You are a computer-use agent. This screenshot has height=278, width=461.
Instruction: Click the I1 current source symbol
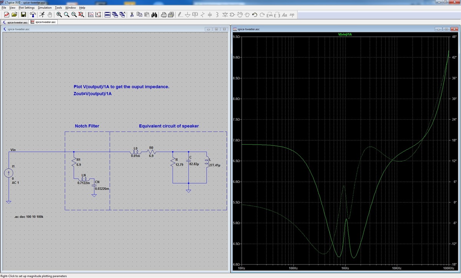point(8,173)
